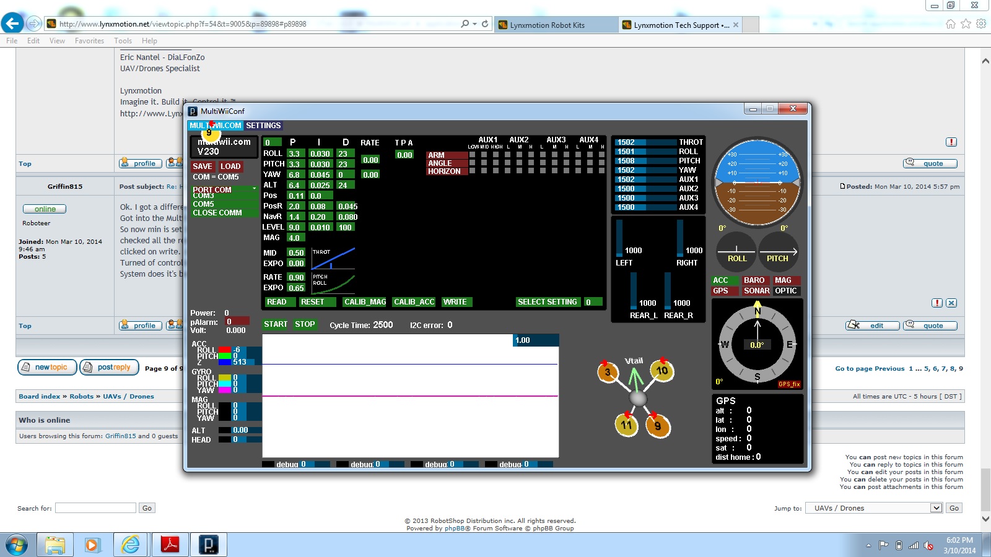The height and width of the screenshot is (557, 991).
Task: Go back using the browser back arrow
Action: point(12,24)
